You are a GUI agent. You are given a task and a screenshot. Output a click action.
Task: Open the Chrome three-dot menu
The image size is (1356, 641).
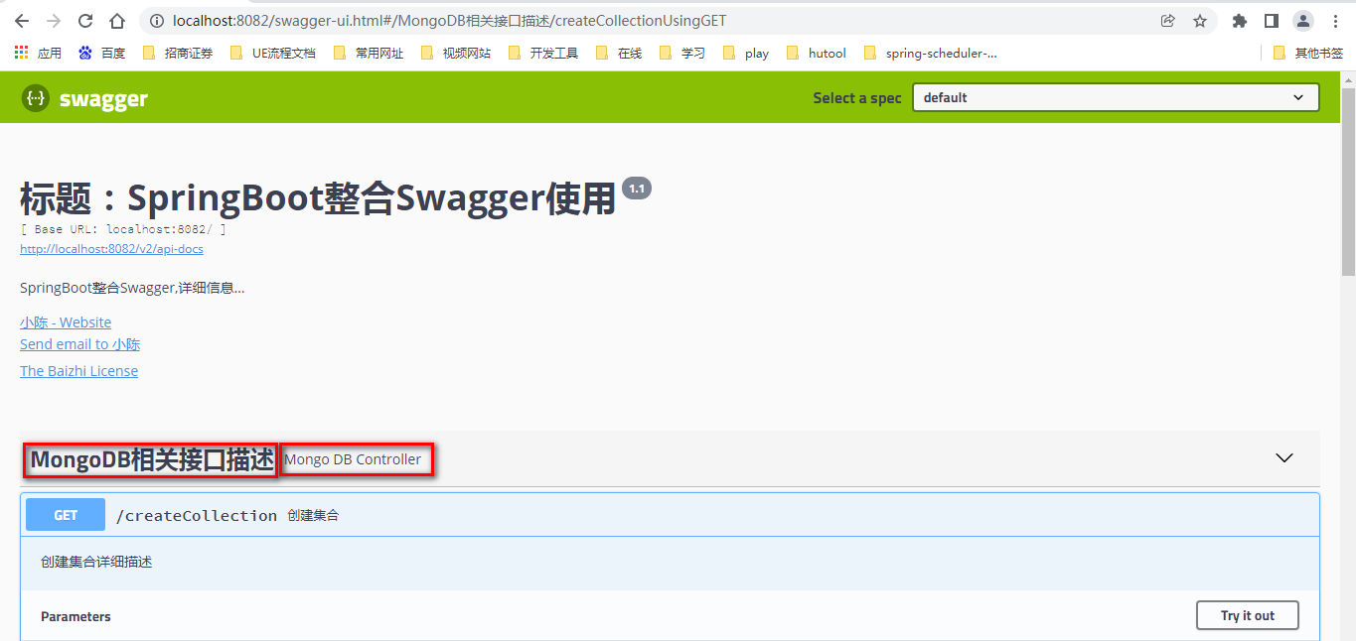click(x=1335, y=21)
